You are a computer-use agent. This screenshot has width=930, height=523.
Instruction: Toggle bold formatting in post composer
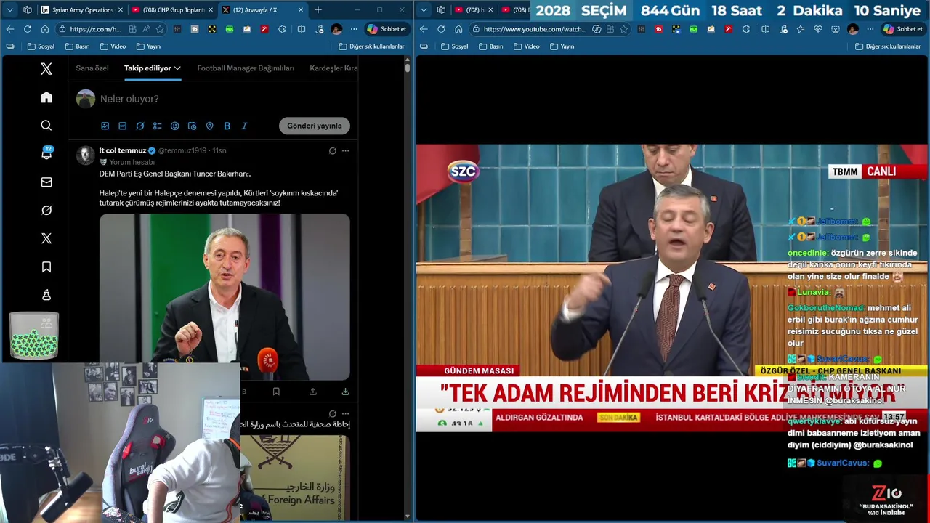[227, 126]
